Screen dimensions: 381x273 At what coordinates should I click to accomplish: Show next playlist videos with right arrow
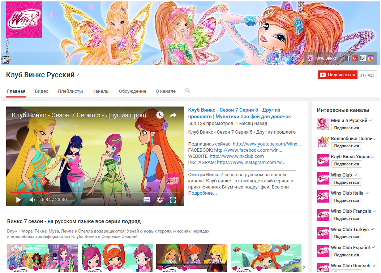tap(304, 267)
